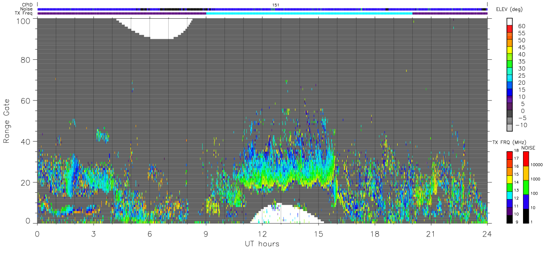The height and width of the screenshot is (253, 548).
Task: Pick the cyan 20–25 segment of ELEV bar
Action: tap(510, 79)
